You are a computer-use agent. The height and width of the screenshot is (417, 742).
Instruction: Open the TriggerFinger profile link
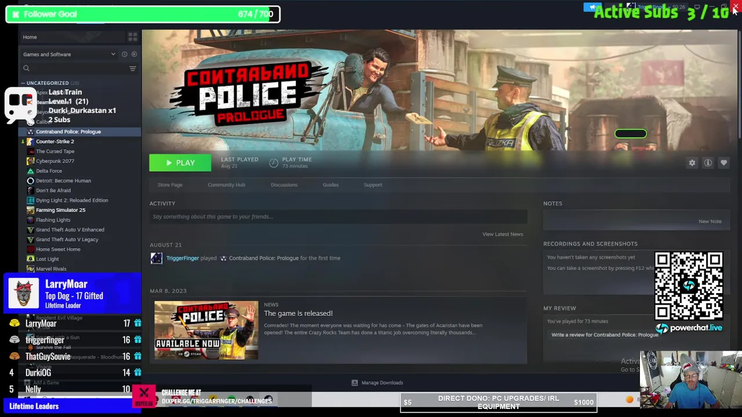183,258
